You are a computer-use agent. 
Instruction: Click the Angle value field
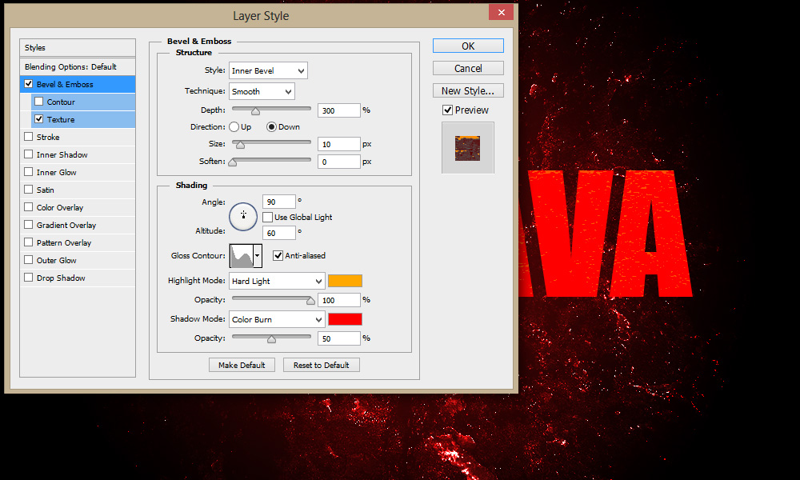[279, 202]
